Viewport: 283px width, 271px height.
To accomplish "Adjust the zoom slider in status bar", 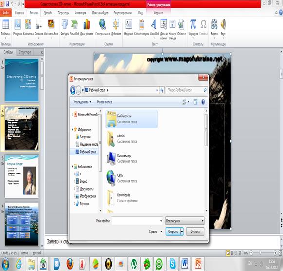I will (x=260, y=253).
